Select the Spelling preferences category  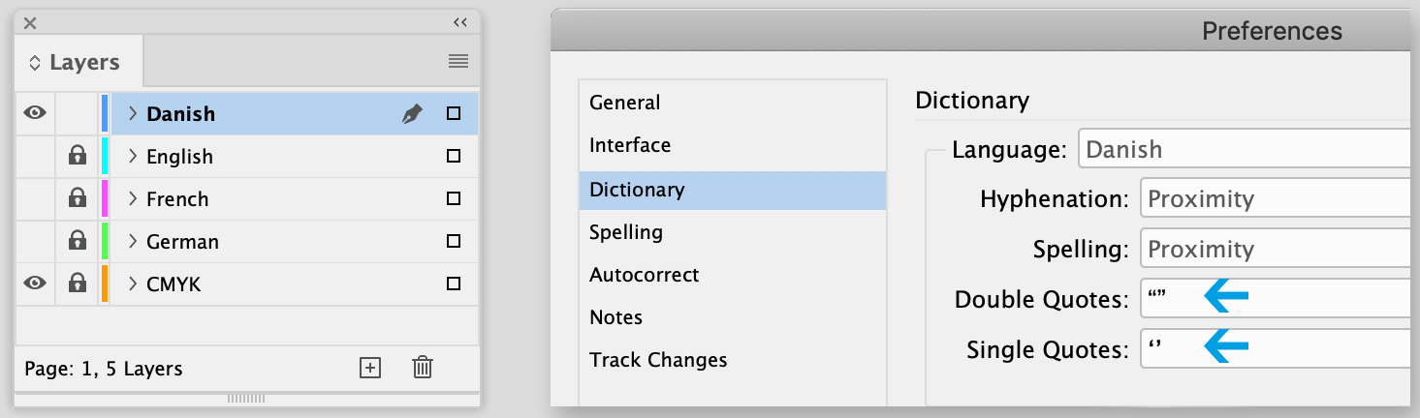click(626, 232)
